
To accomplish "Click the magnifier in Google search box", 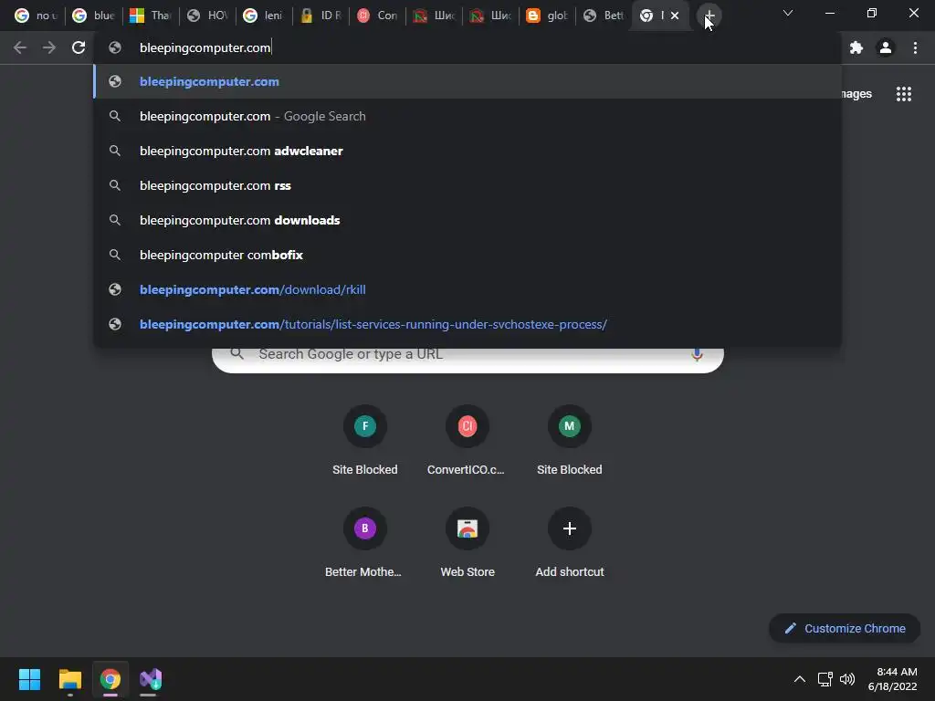I will 236,353.
